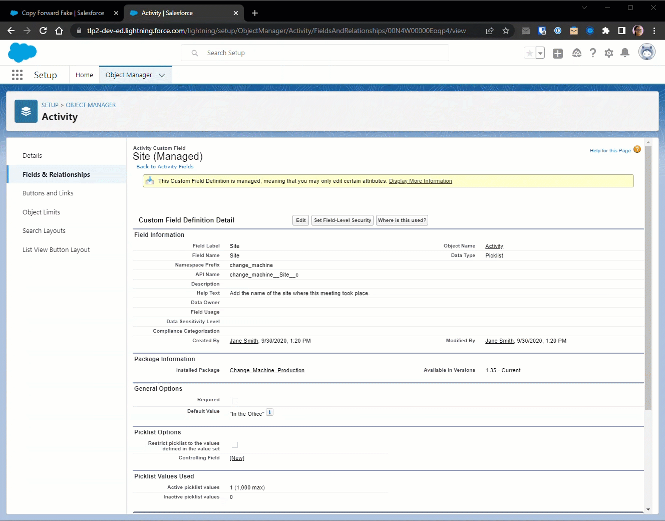Click the Default Value info icon
Image resolution: width=665 pixels, height=521 pixels.
tap(269, 412)
